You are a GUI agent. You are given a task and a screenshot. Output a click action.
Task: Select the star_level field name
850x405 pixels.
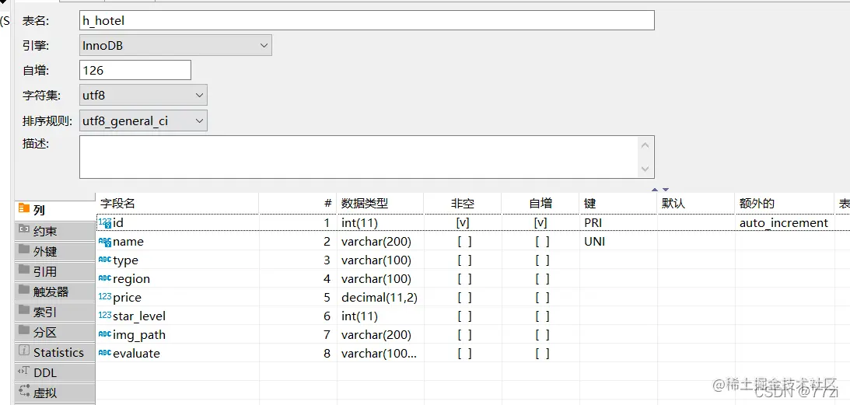click(139, 316)
